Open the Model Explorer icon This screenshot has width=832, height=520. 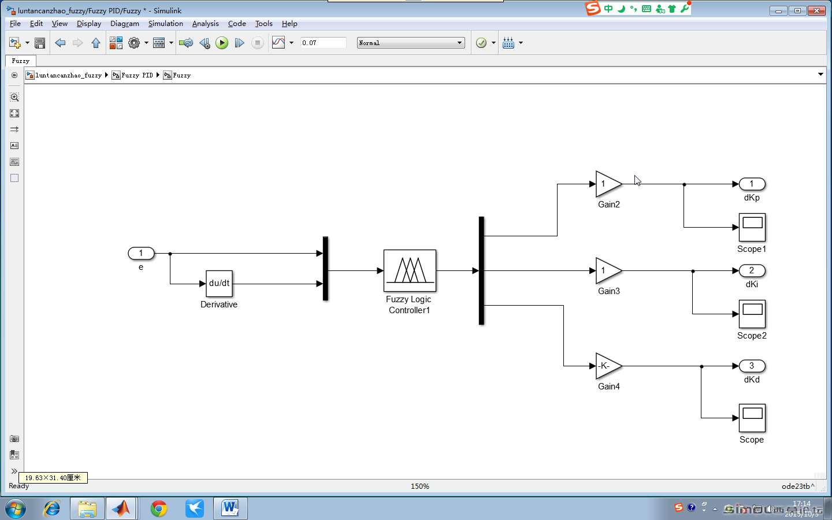tap(159, 43)
